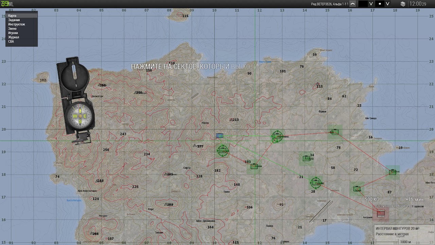The width and height of the screenshot is (435, 245).
Task: Click the dot marker shape box
Action: (380, 4)
